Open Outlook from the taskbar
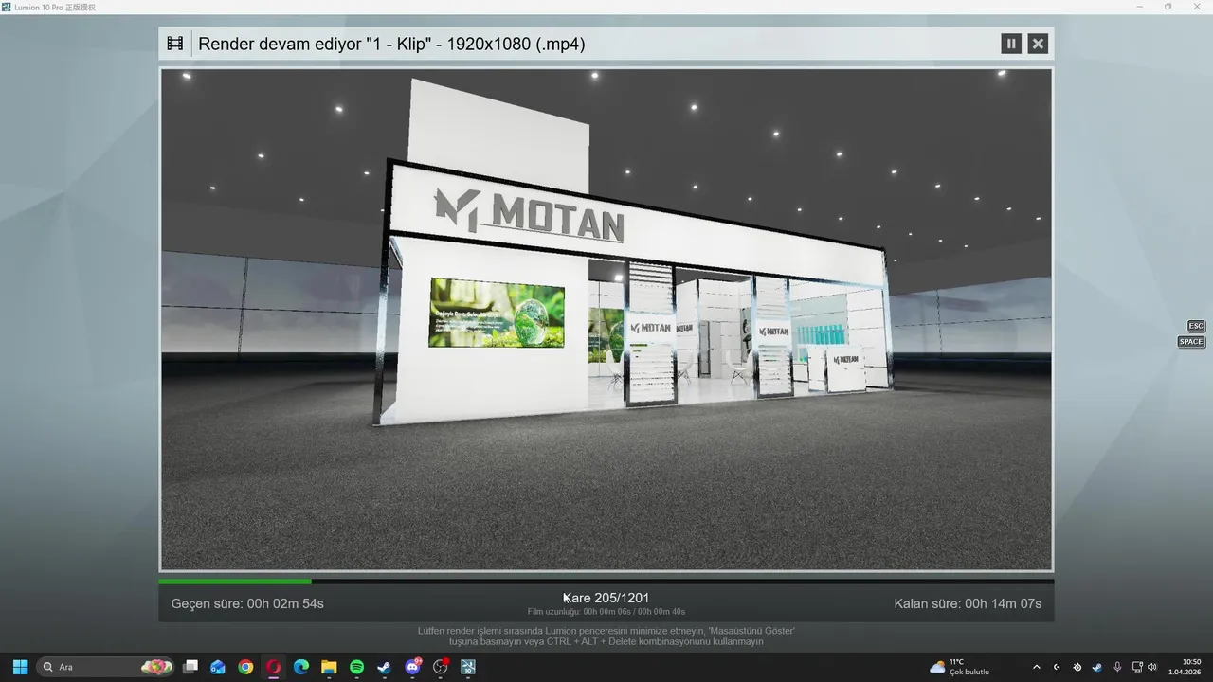This screenshot has height=682, width=1213. tap(218, 667)
